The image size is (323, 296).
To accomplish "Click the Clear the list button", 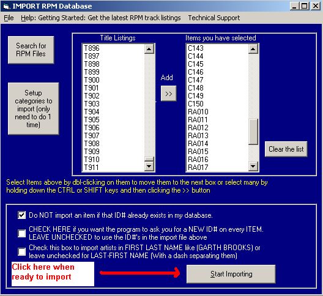I will coord(286,149).
